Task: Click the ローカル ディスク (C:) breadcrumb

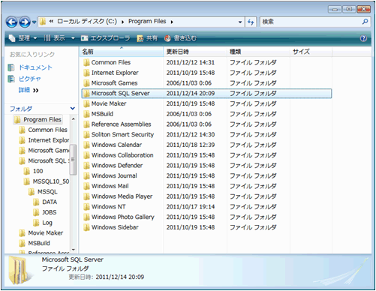Action: pyautogui.click(x=87, y=22)
